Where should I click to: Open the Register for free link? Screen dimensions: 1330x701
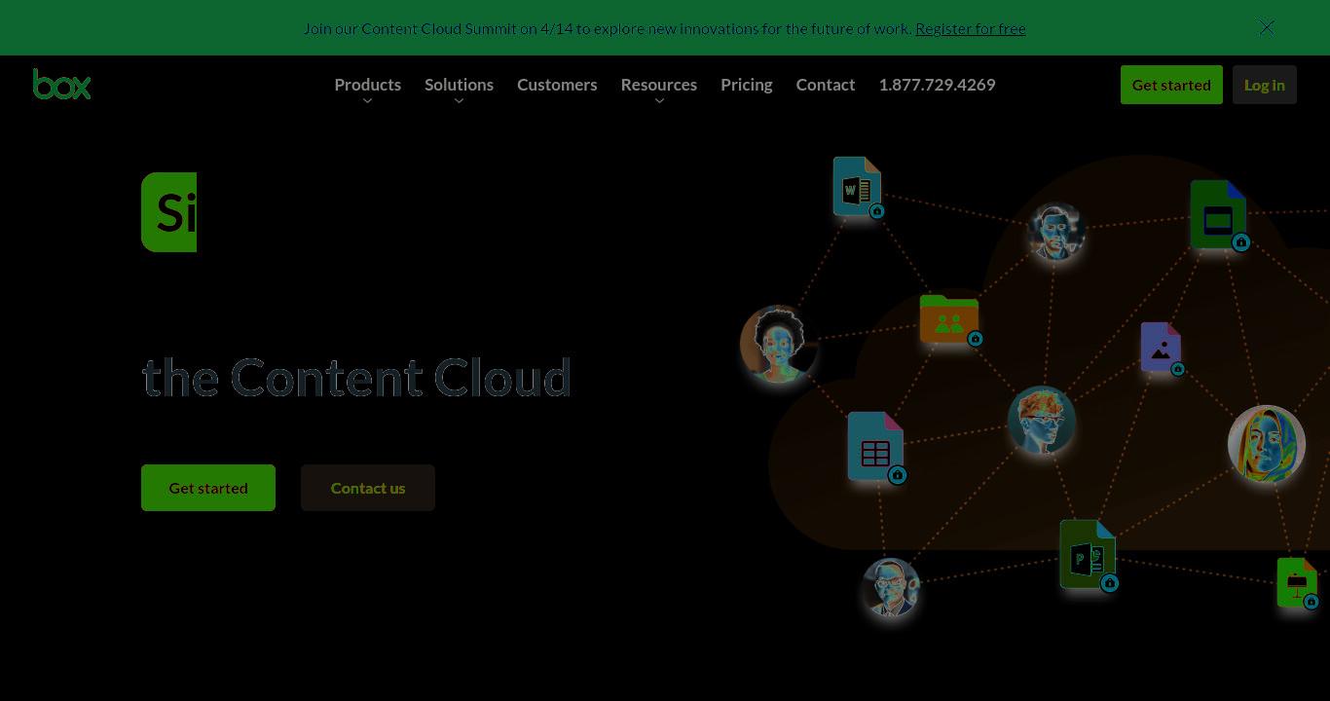(970, 28)
